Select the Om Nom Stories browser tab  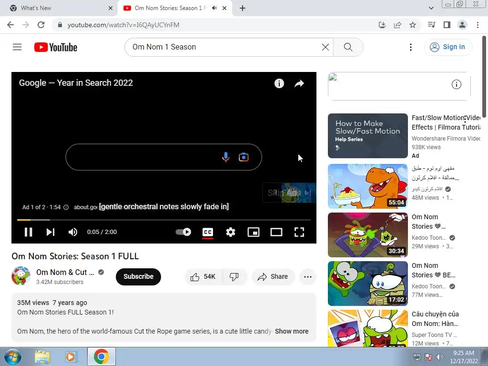point(170,8)
